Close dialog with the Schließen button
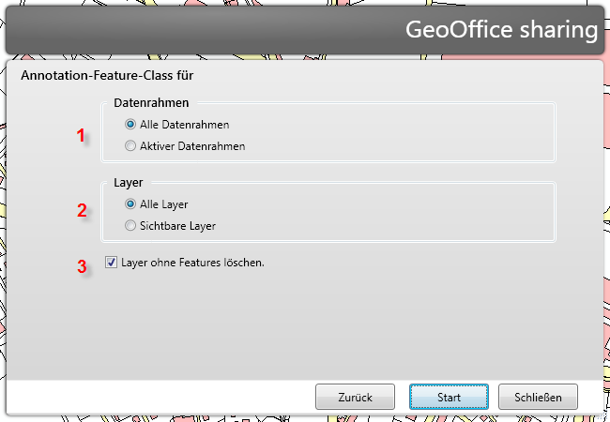Image resolution: width=610 pixels, height=422 pixels. 538,397
